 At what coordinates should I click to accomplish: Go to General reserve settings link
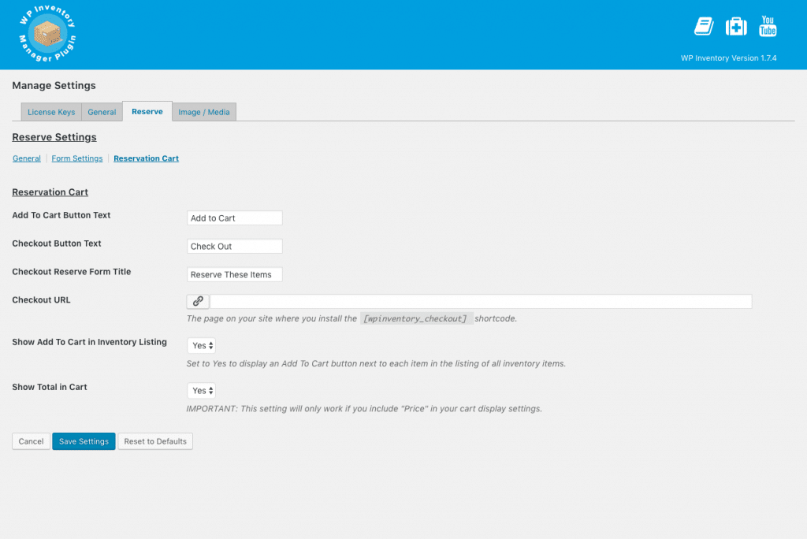pyautogui.click(x=27, y=158)
